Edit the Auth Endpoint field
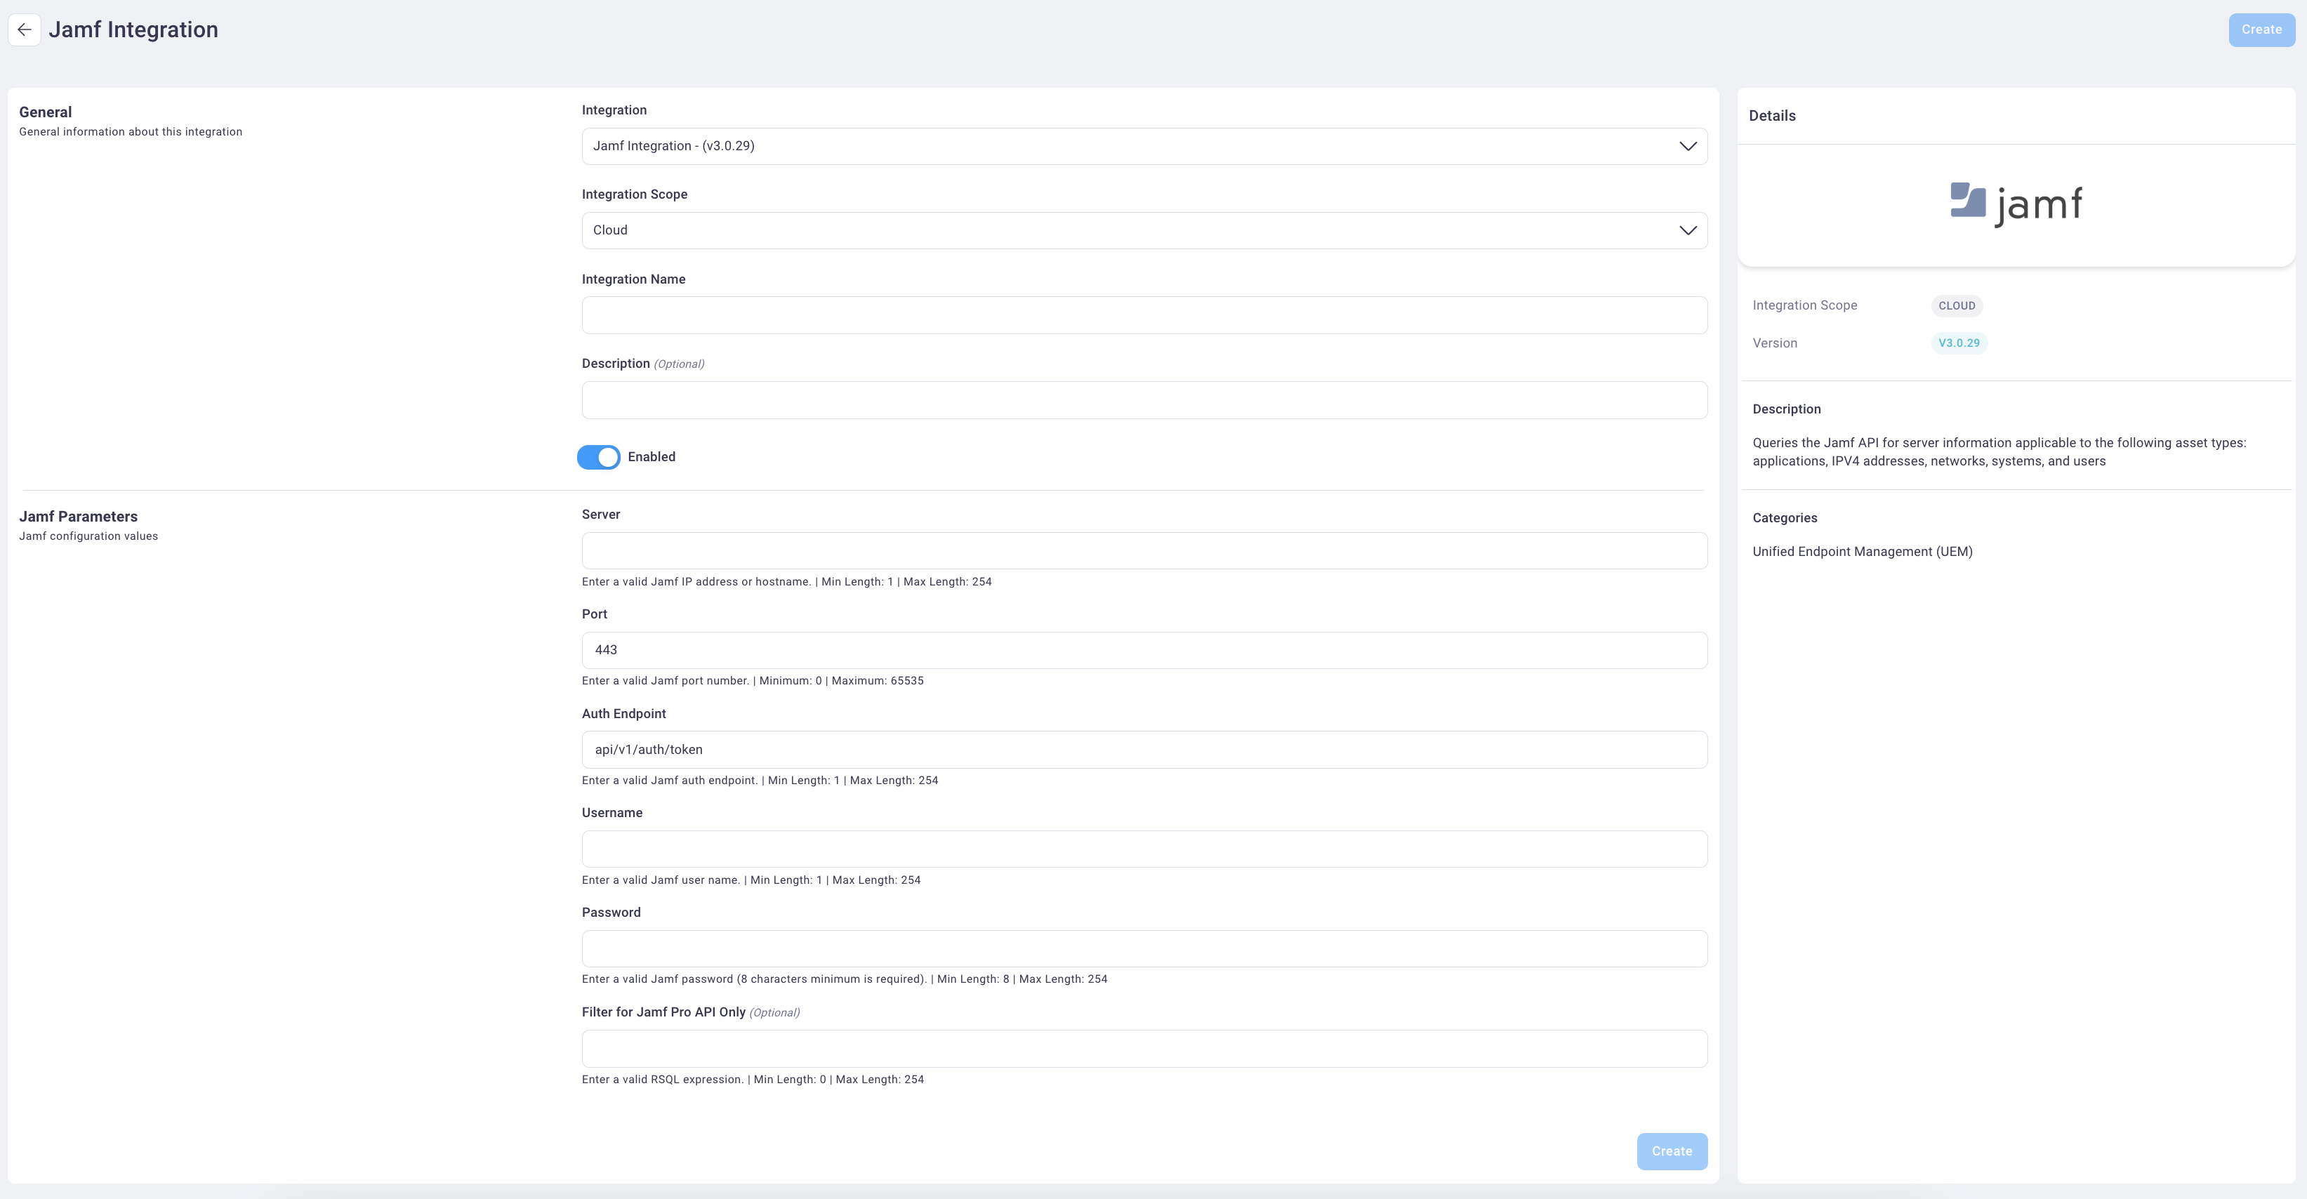 tap(1144, 750)
